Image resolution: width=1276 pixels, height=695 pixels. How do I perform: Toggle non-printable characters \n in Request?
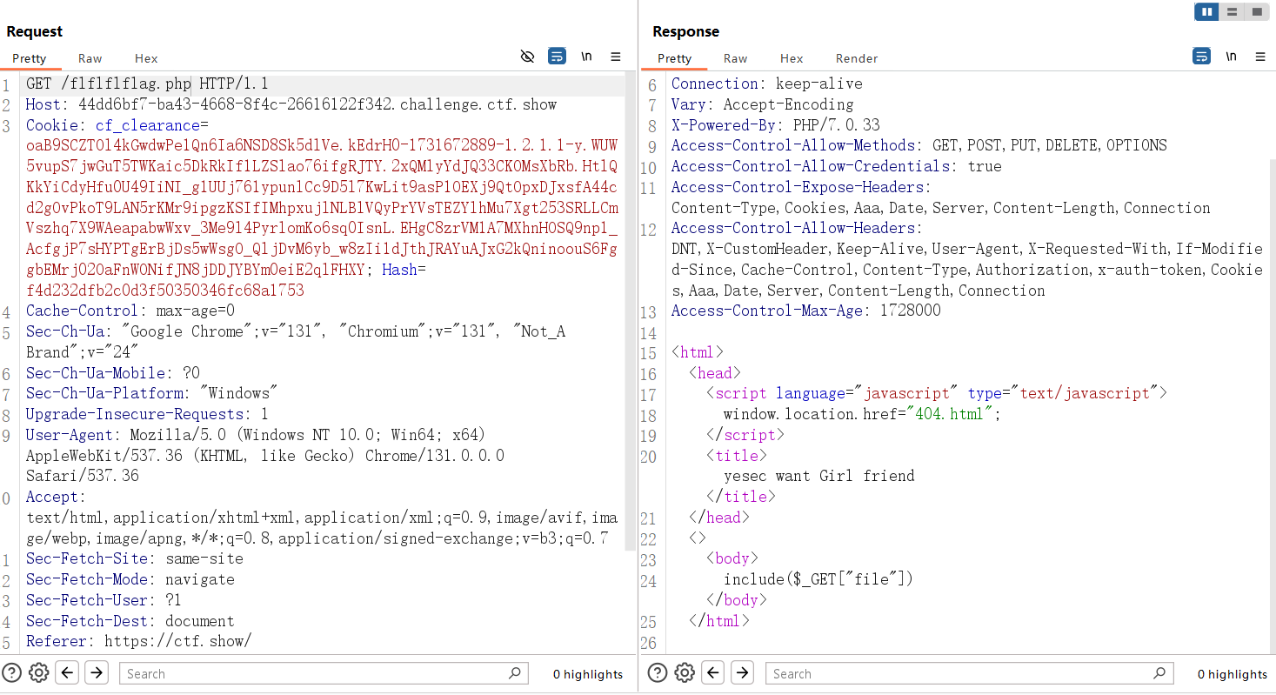586,57
